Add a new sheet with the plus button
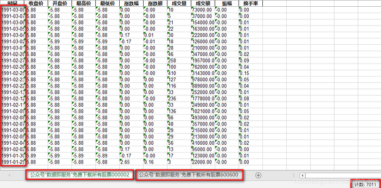 (259, 175)
